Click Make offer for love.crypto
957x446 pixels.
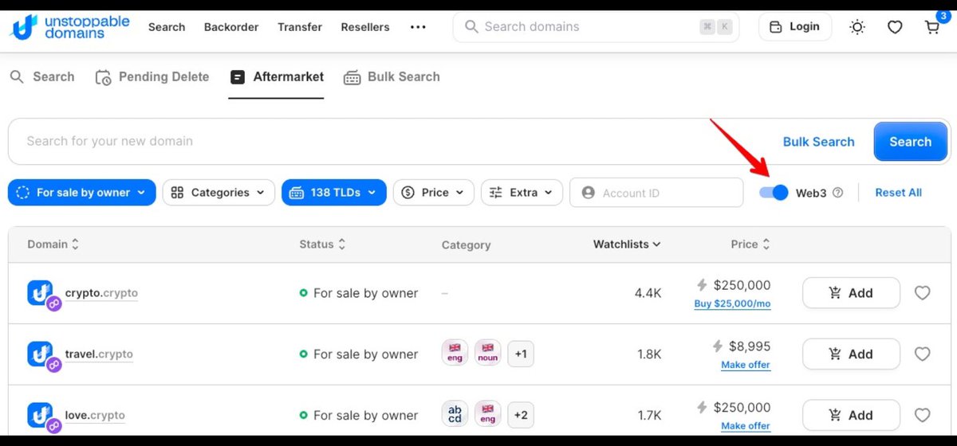746,426
